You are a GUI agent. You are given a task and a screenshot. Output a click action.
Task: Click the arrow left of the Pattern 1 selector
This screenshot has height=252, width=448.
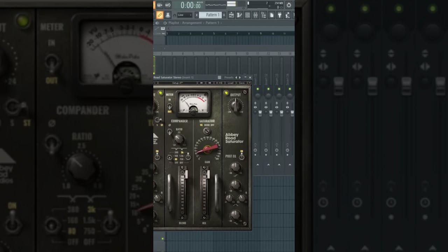(197, 15)
